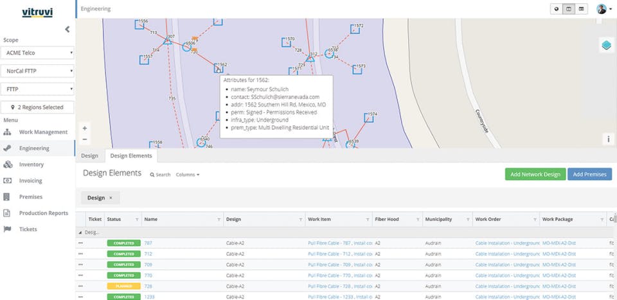Collapse the left sidebar with the chevron
Screen dimensions: 617x300
click(x=67, y=29)
